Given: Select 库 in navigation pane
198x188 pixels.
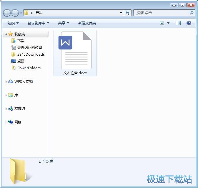Looking at the screenshot, I should 16,95.
